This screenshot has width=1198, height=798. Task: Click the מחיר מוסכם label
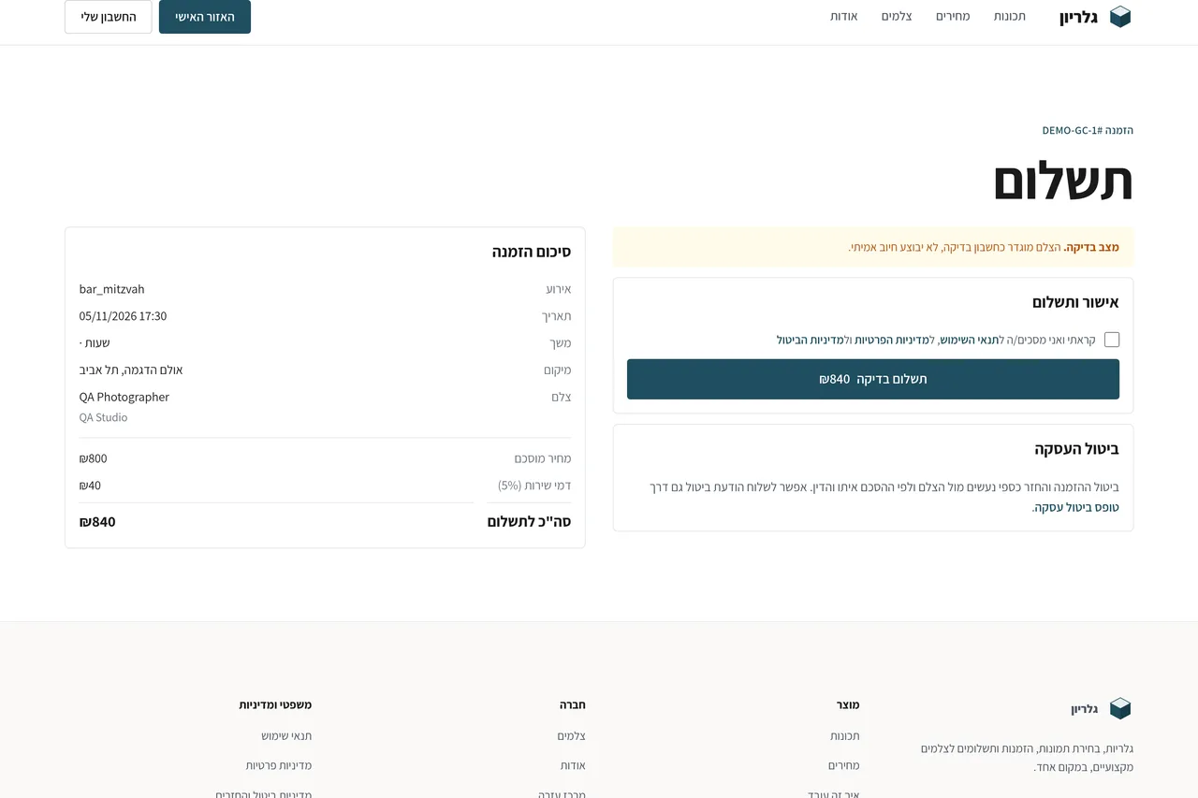tap(543, 458)
